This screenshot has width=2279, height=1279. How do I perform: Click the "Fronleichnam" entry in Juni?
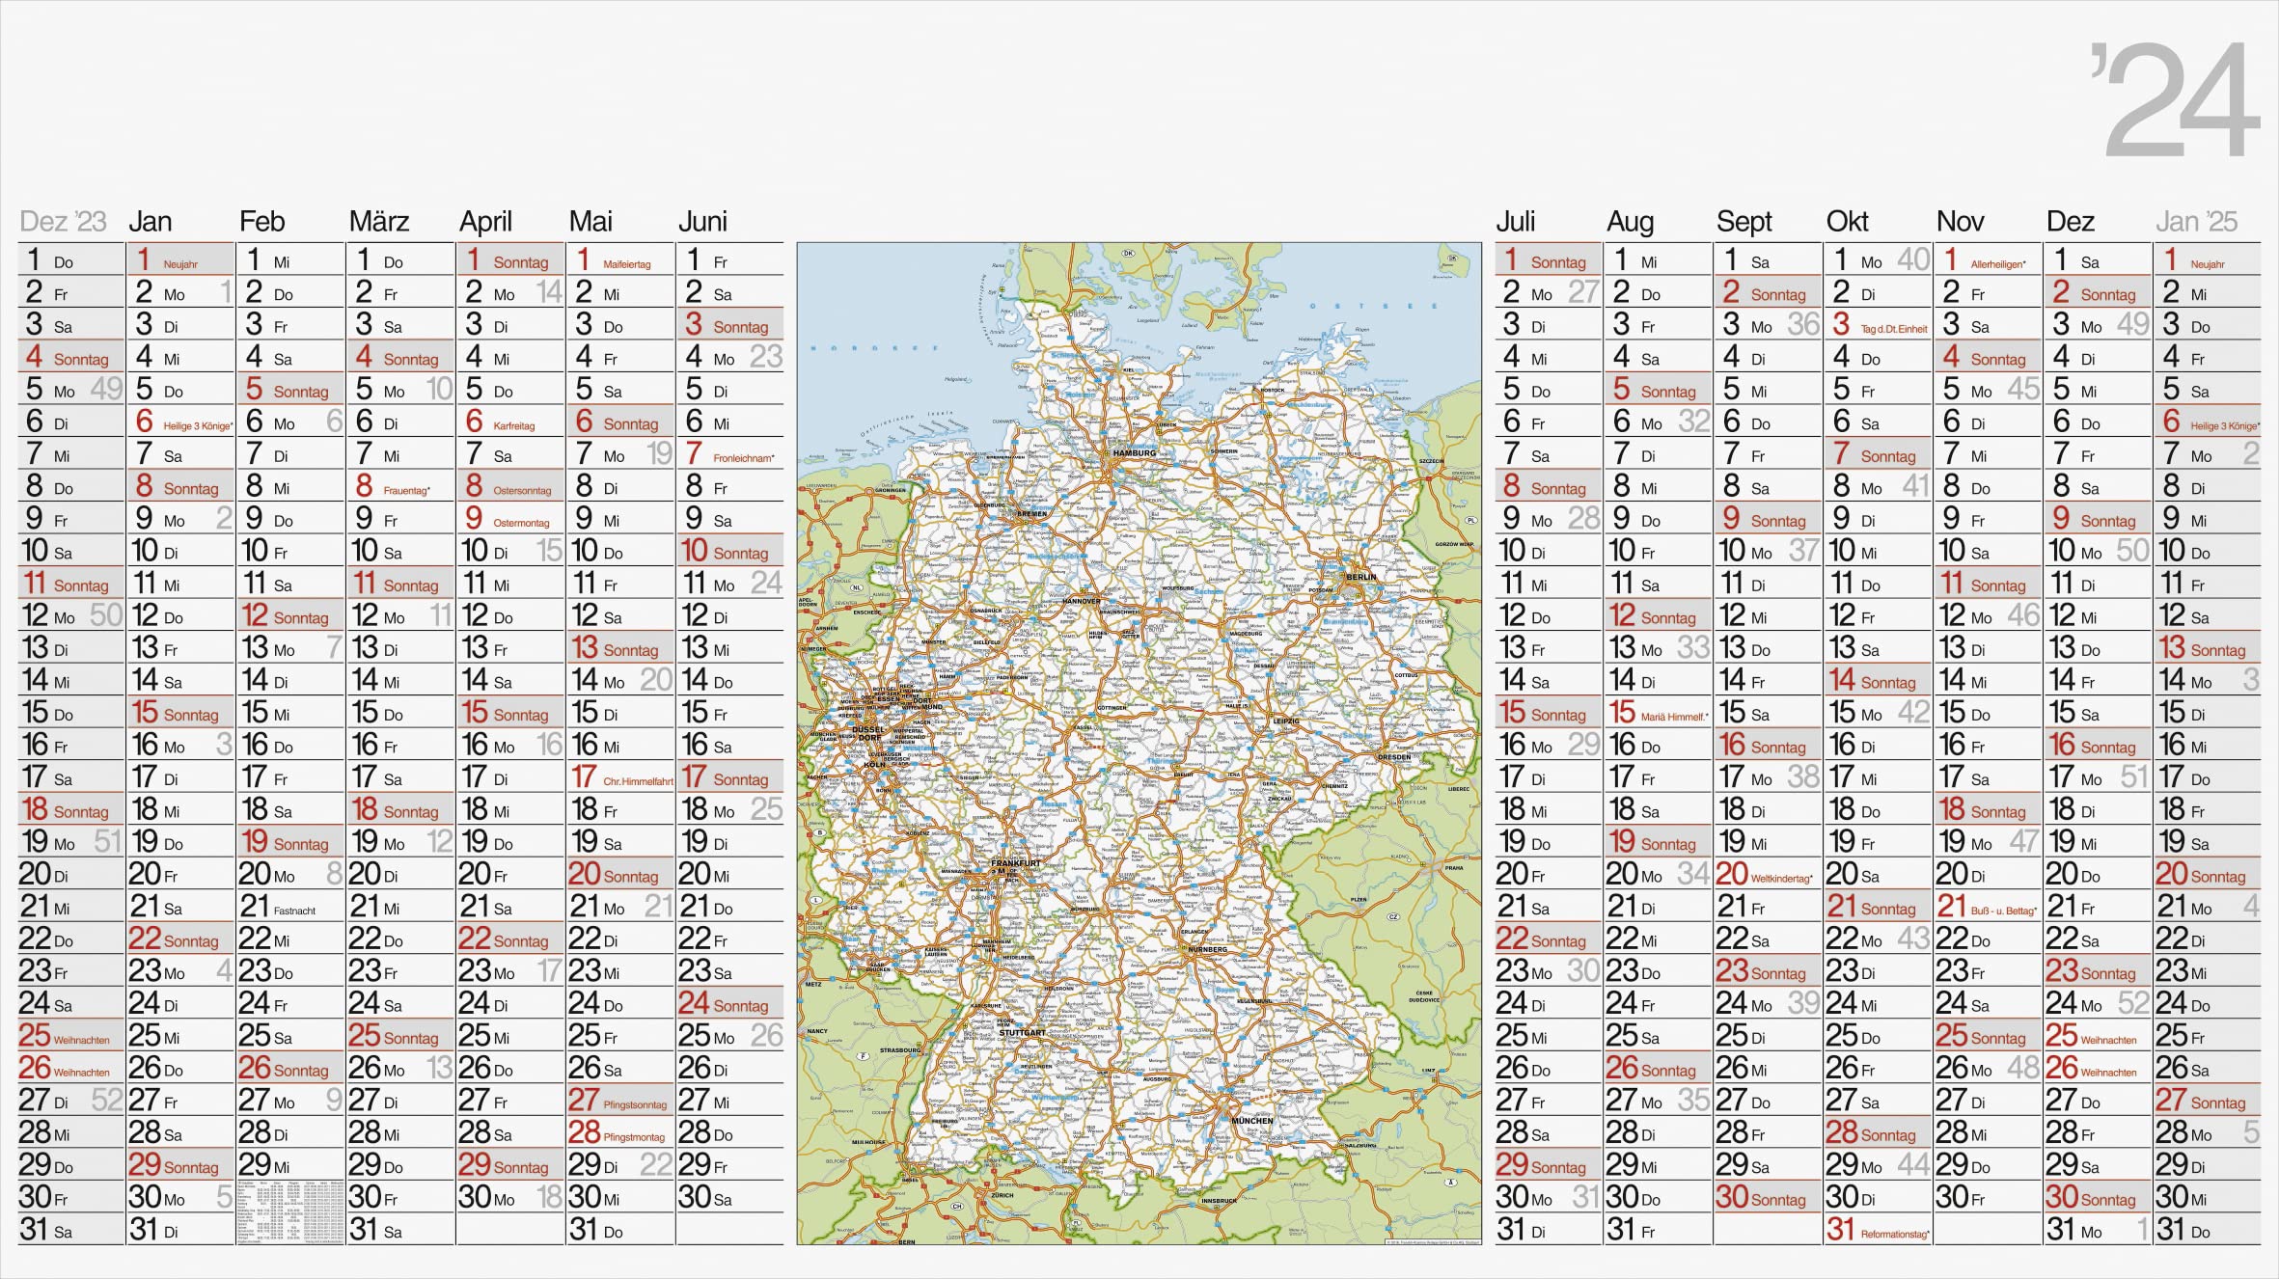click(744, 458)
